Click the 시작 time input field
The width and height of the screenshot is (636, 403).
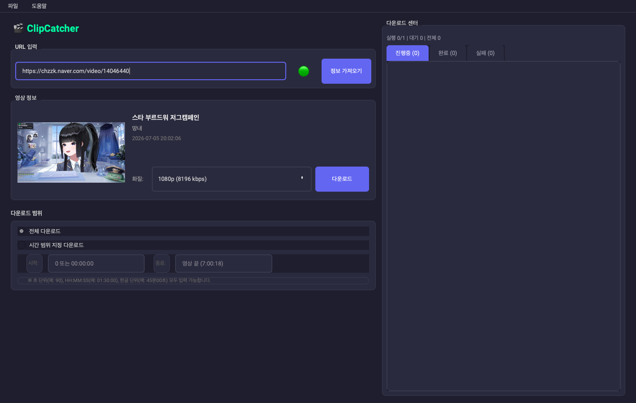96,263
